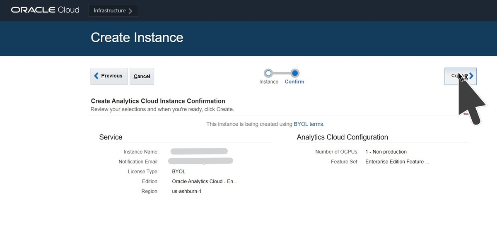Go back with the Previous button
Image resolution: width=497 pixels, height=252 pixels.
click(x=109, y=76)
